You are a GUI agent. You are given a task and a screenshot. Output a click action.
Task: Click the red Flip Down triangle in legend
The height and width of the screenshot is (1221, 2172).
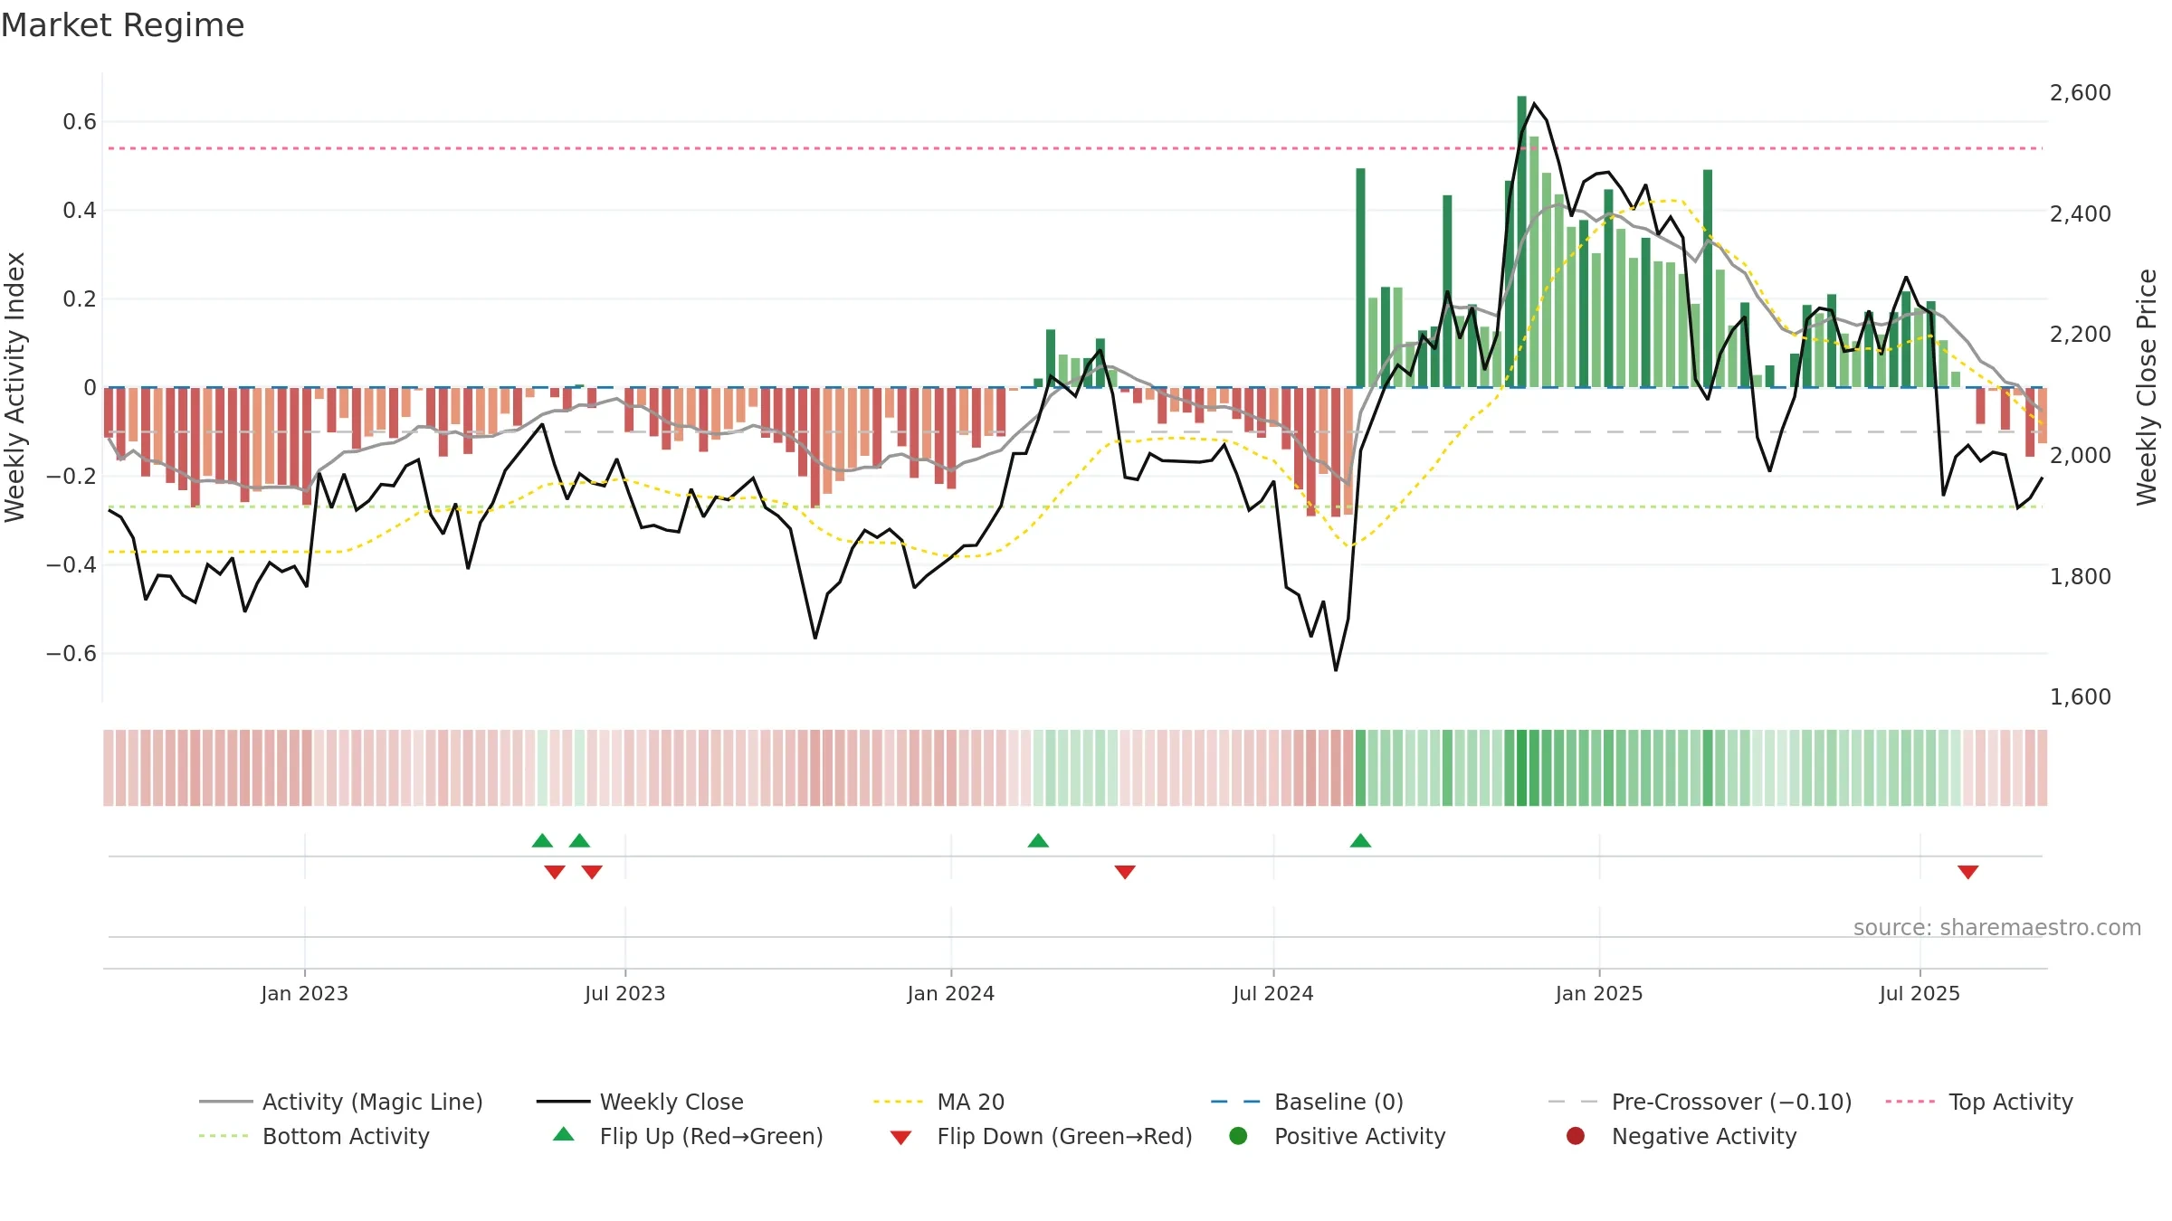coord(900,1138)
